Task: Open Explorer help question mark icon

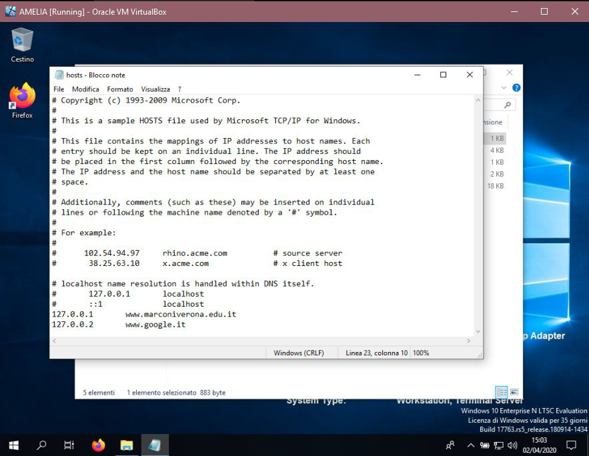Action: 516,88
